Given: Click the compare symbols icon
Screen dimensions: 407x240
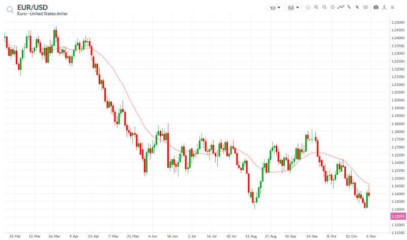Looking at the screenshot, I should coord(365,8).
